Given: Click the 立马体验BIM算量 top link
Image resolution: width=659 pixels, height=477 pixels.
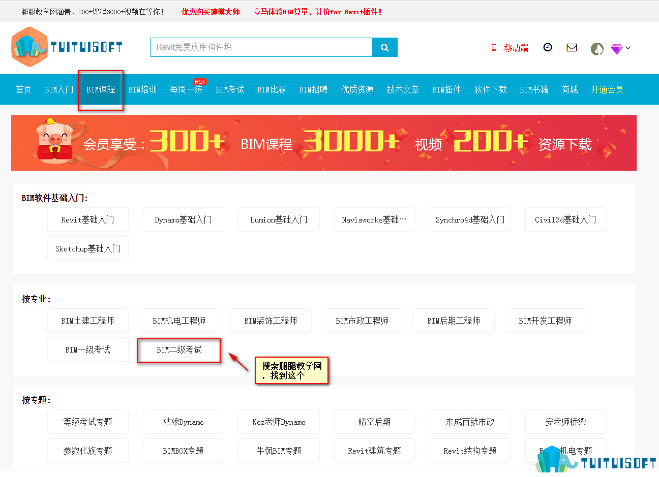Looking at the screenshot, I should (317, 12).
